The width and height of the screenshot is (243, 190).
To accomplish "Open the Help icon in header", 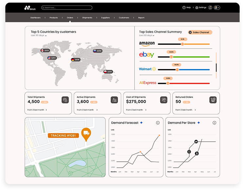I will point(184,8).
